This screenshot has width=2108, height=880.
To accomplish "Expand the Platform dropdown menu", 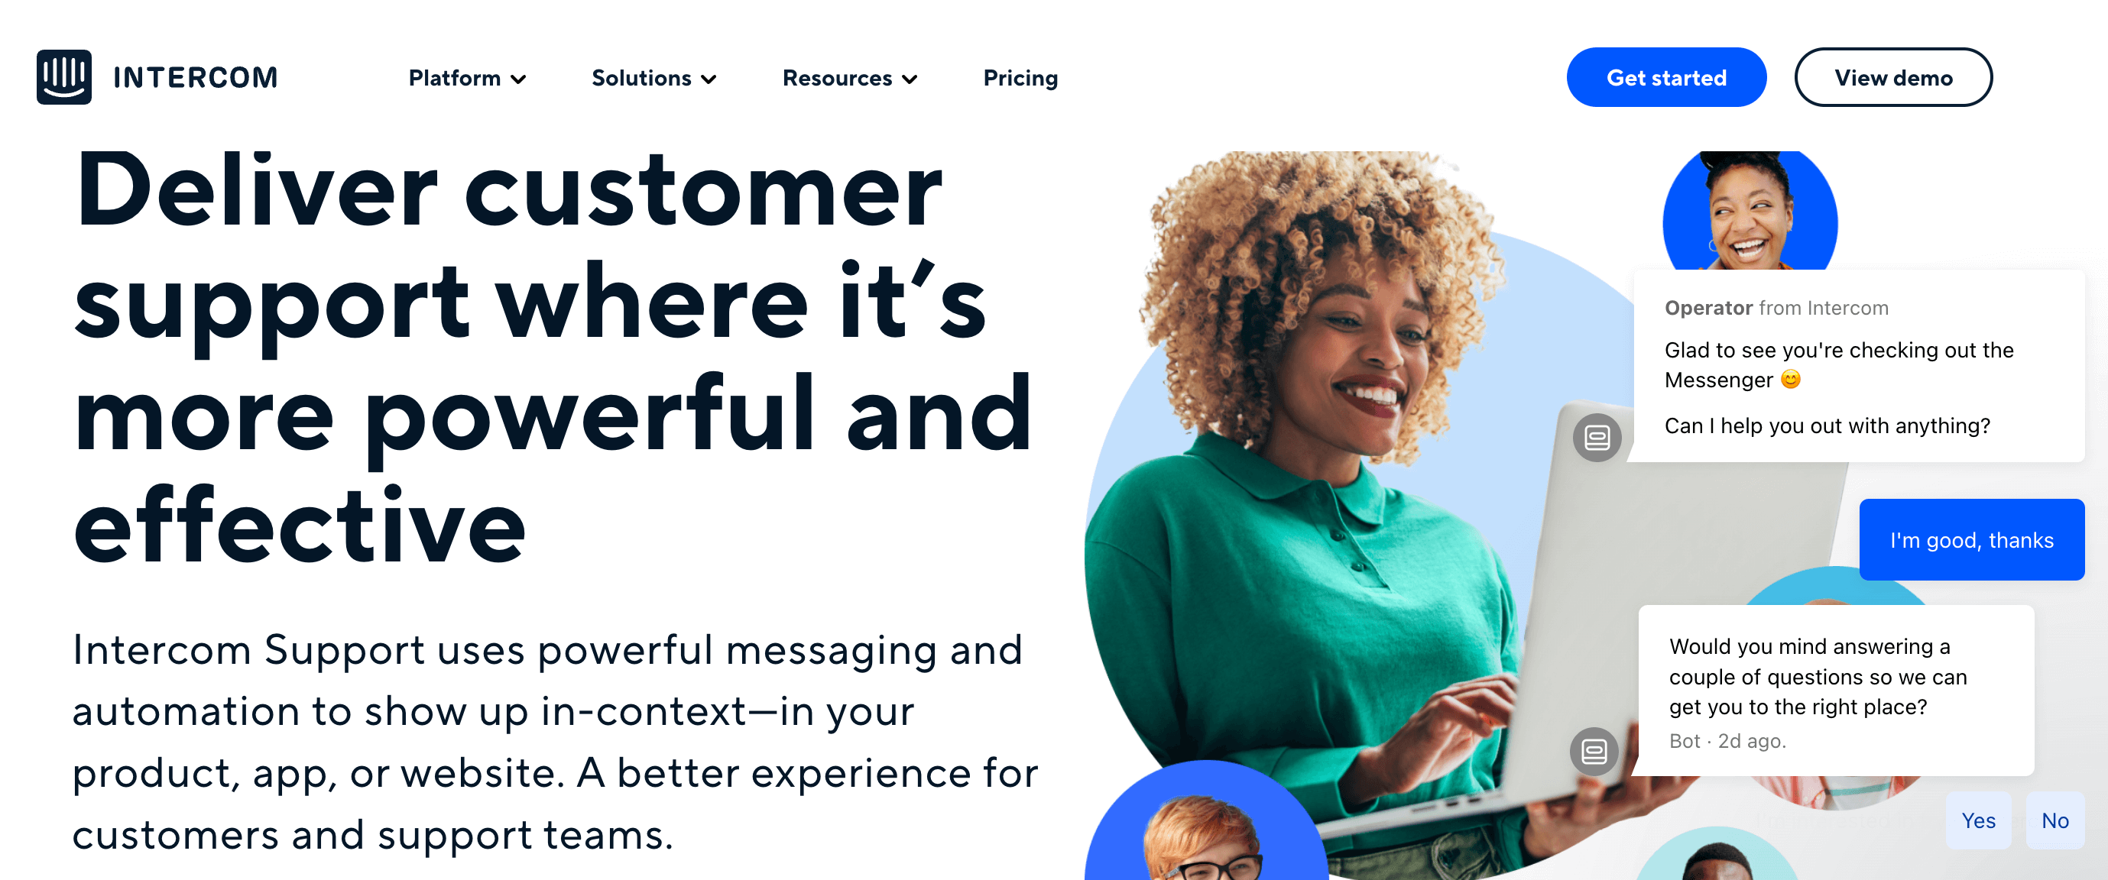I will [466, 76].
